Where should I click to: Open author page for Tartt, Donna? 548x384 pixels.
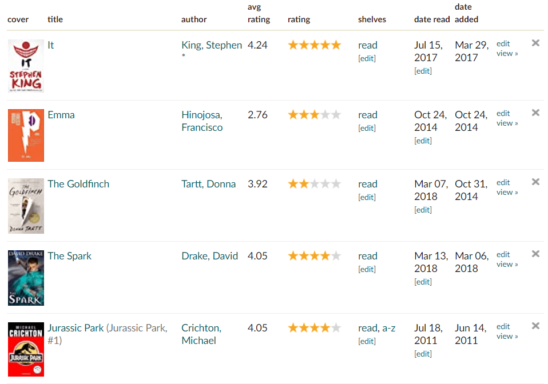pyautogui.click(x=208, y=184)
